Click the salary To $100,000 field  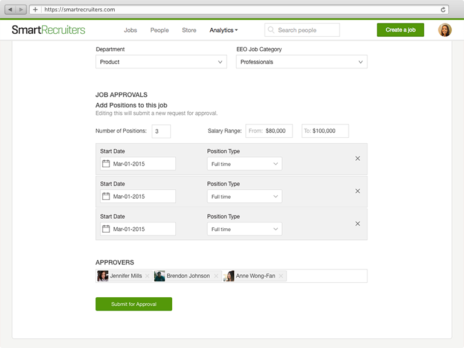325,130
